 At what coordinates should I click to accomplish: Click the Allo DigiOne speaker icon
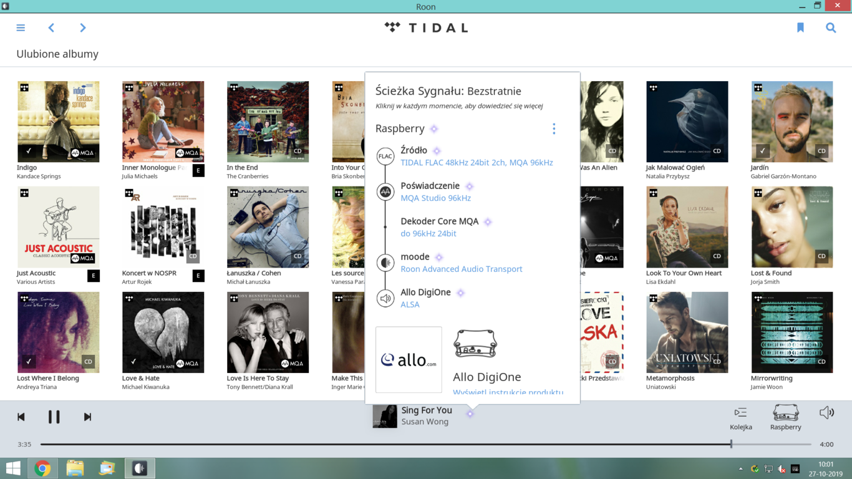(x=385, y=299)
